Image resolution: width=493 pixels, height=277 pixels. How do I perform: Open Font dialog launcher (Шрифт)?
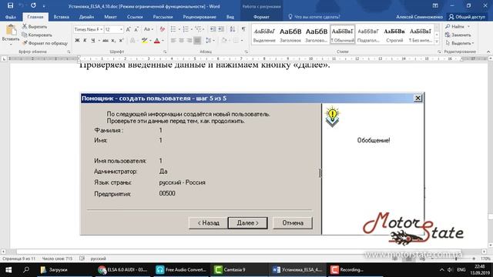(165, 52)
